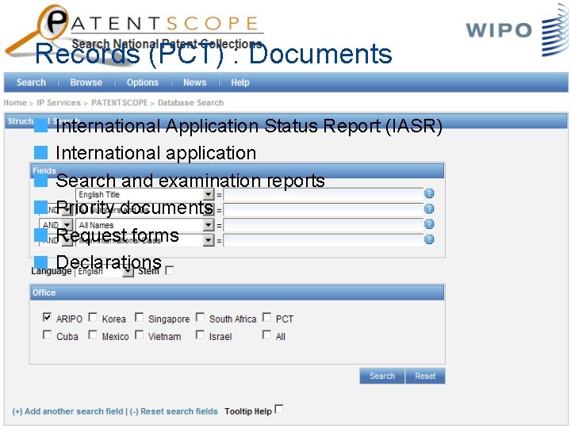Image resolution: width=571 pixels, height=428 pixels.
Task: Open the Options menu
Action: coord(143,82)
